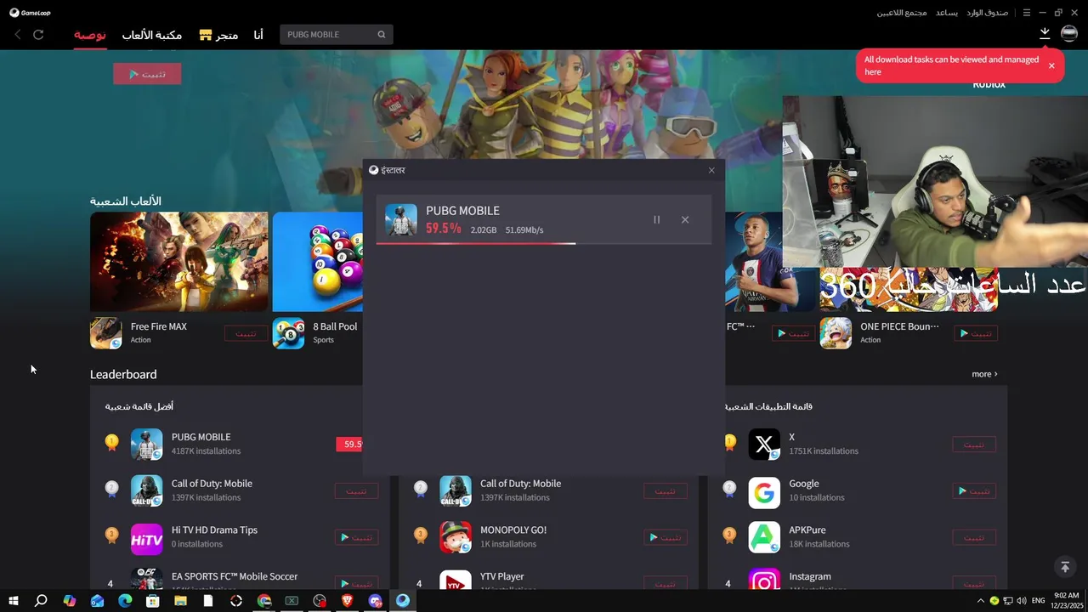Open Free Fire MAX small icon
The width and height of the screenshot is (1088, 612).
tap(106, 333)
